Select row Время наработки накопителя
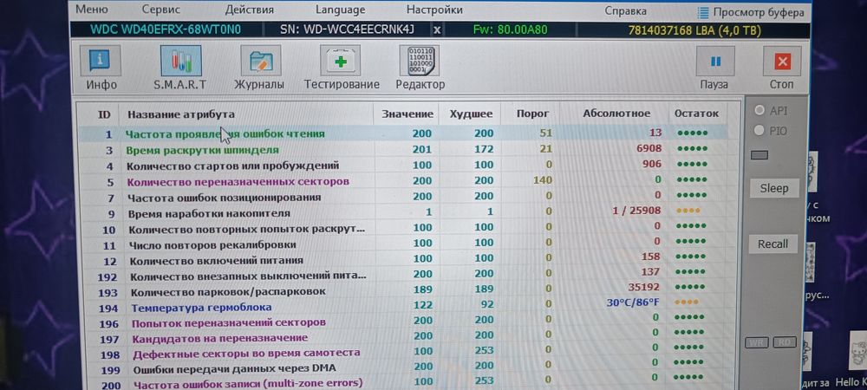 402,212
